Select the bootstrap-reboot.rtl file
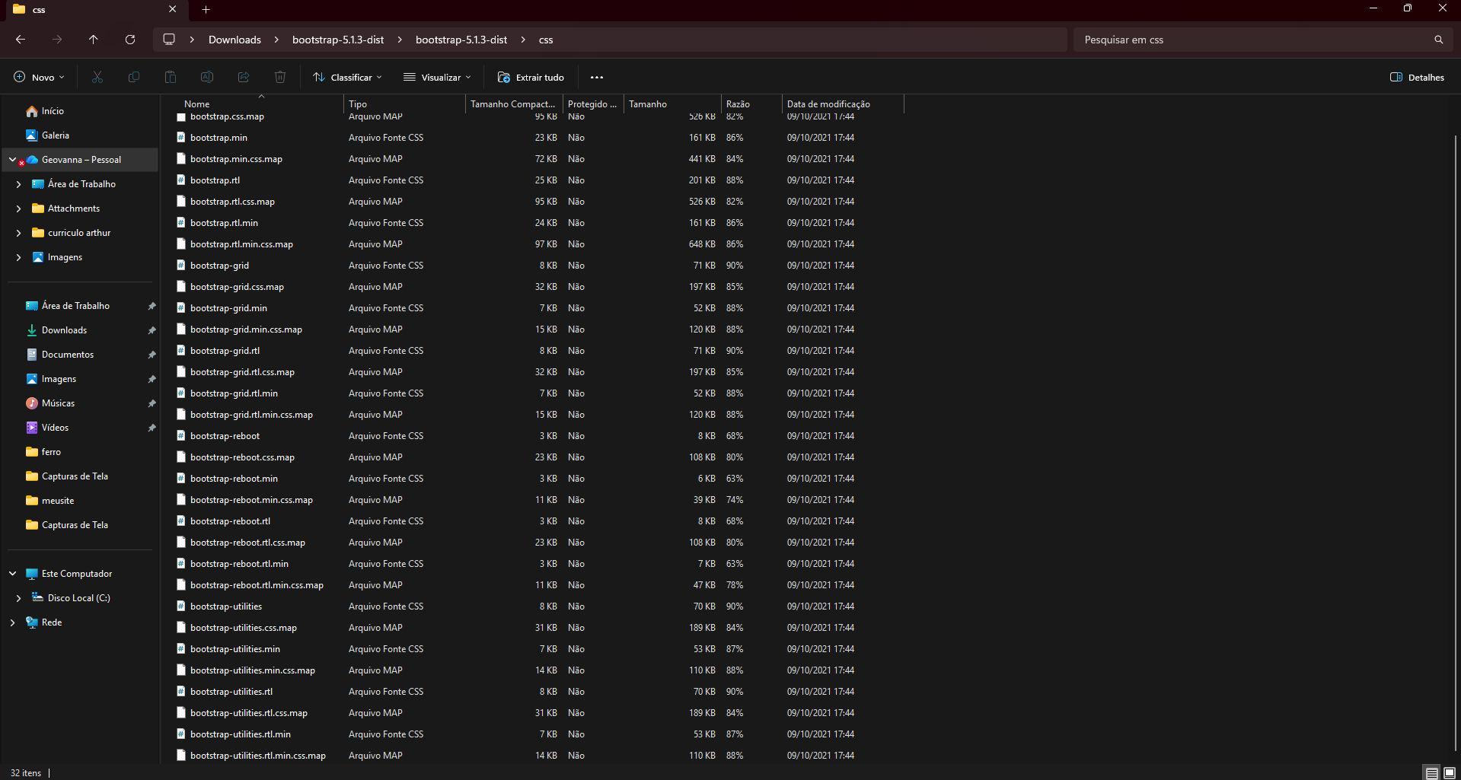Screen dimensions: 1461x780 pyautogui.click(x=230, y=521)
